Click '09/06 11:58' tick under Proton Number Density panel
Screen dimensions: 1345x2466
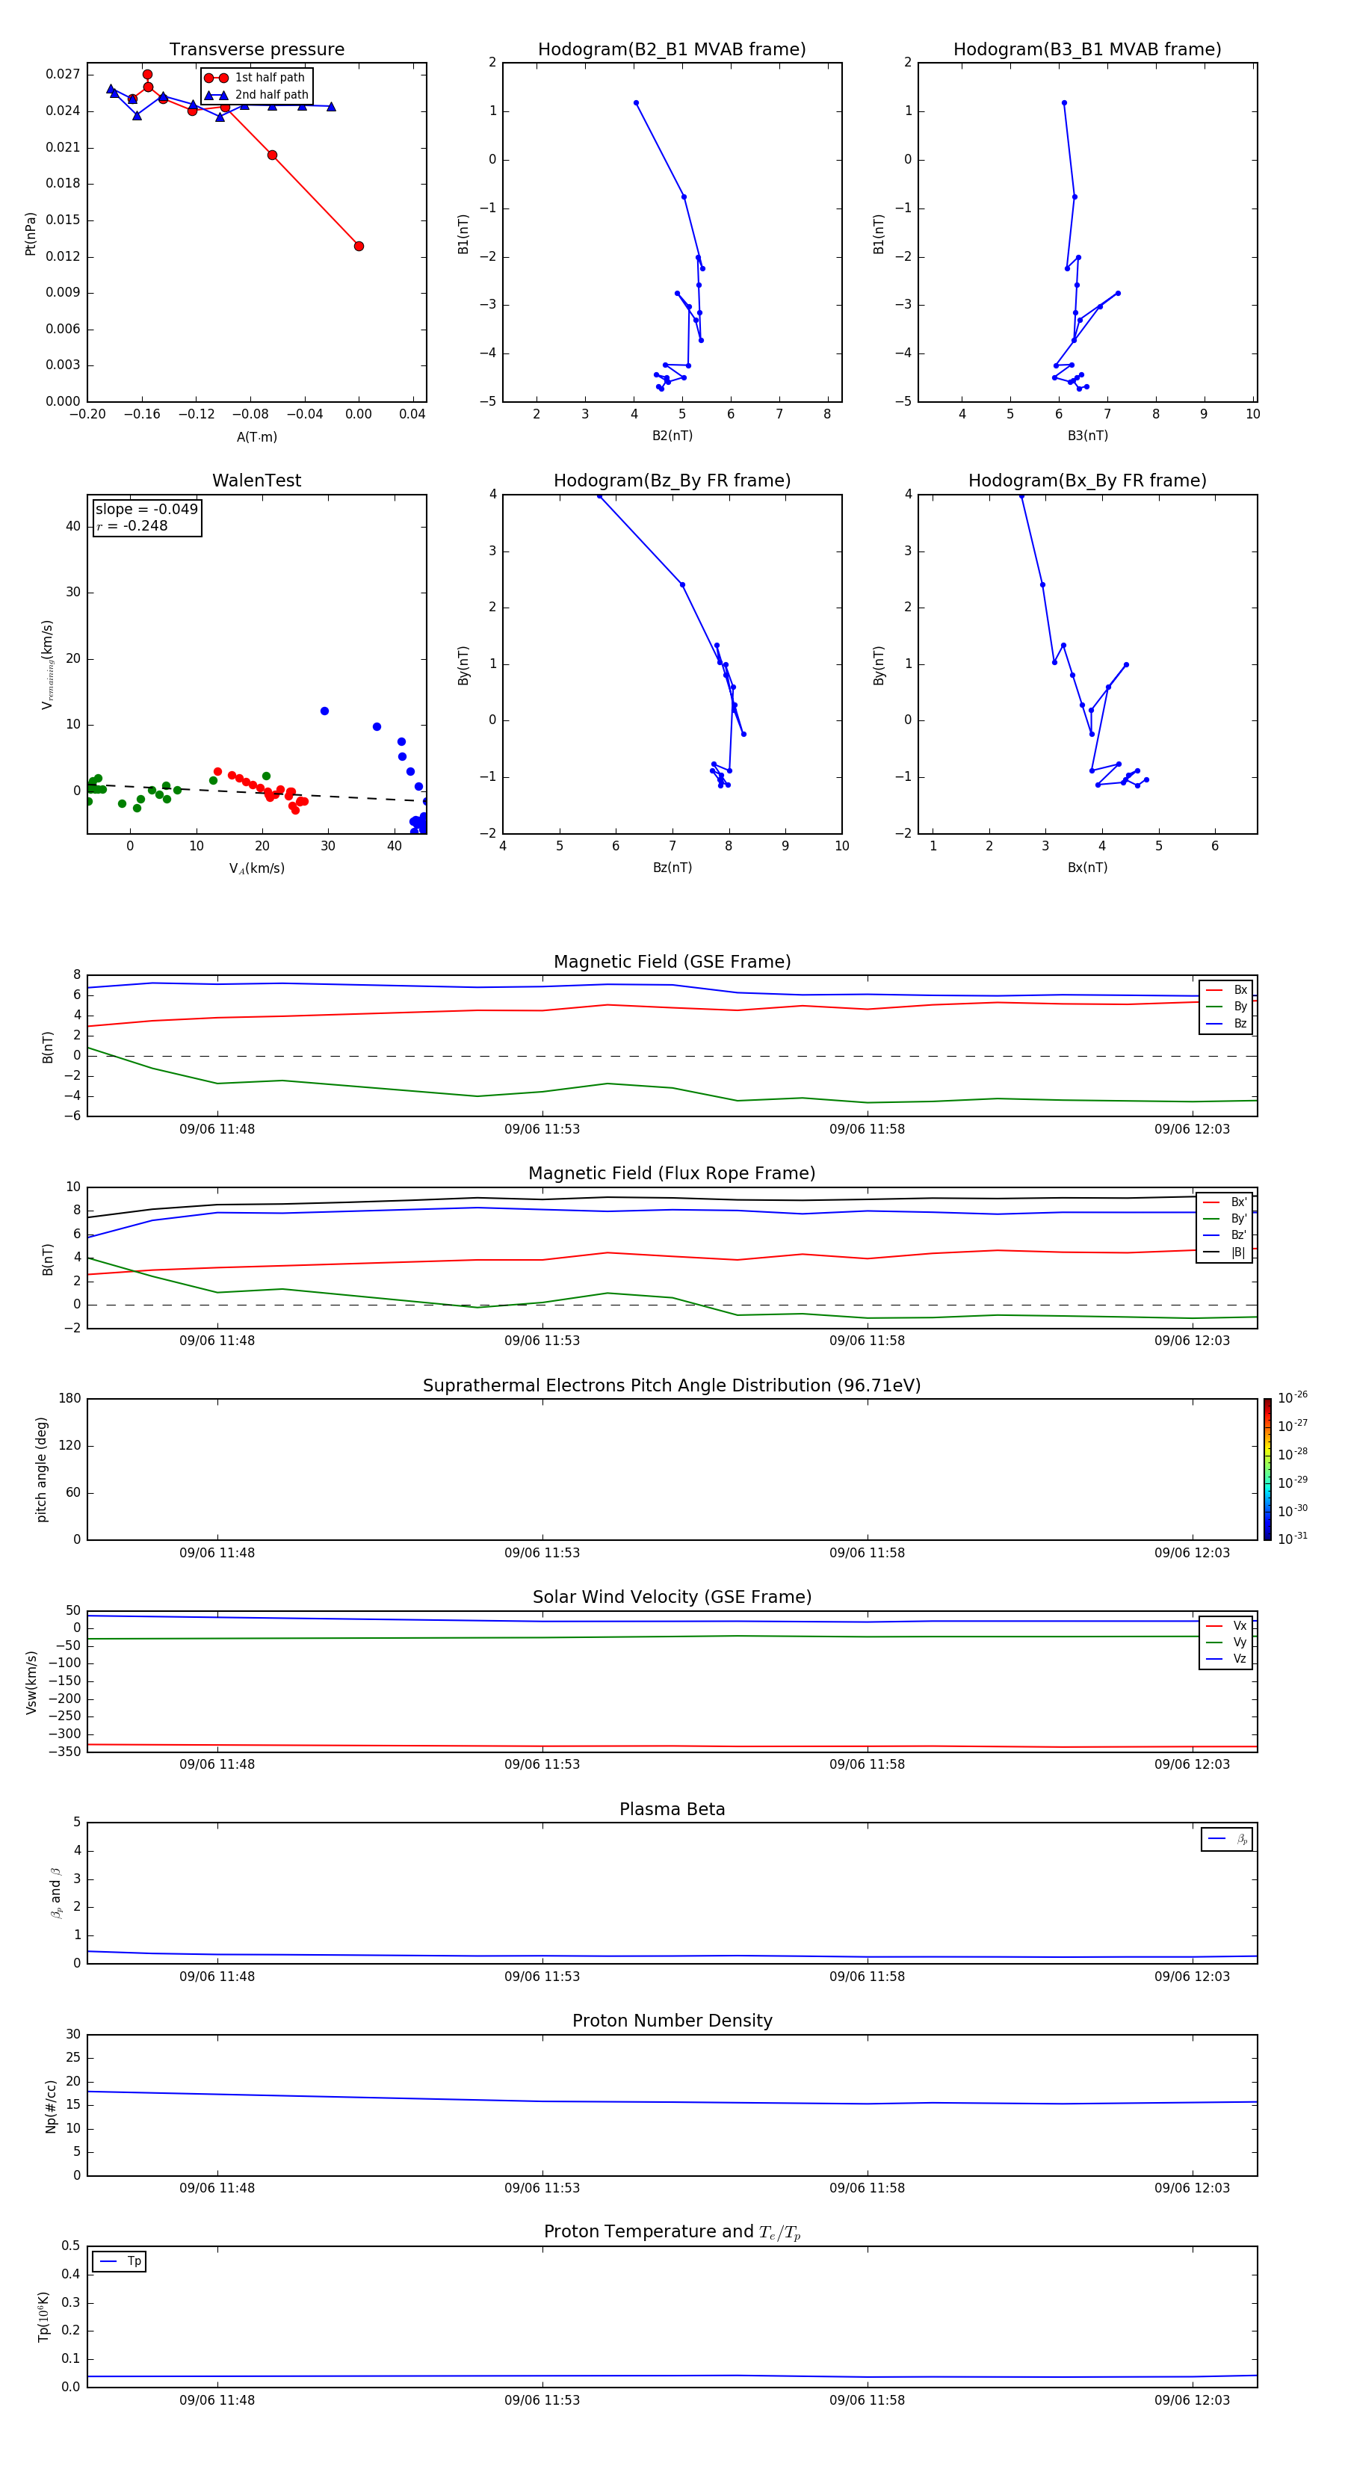click(868, 2187)
